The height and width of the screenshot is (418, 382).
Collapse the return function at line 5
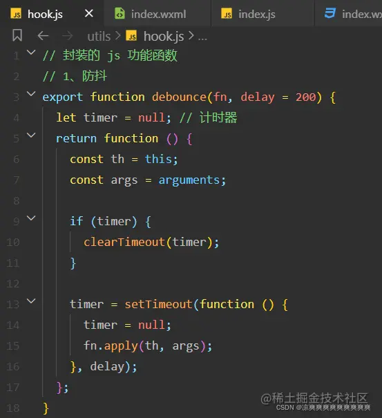point(31,135)
